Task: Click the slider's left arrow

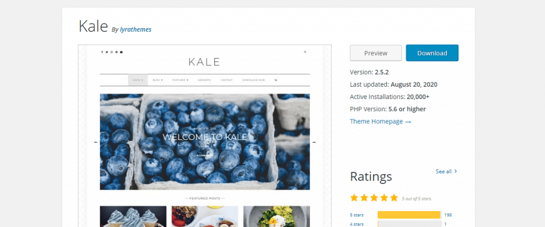Action: click(96, 142)
